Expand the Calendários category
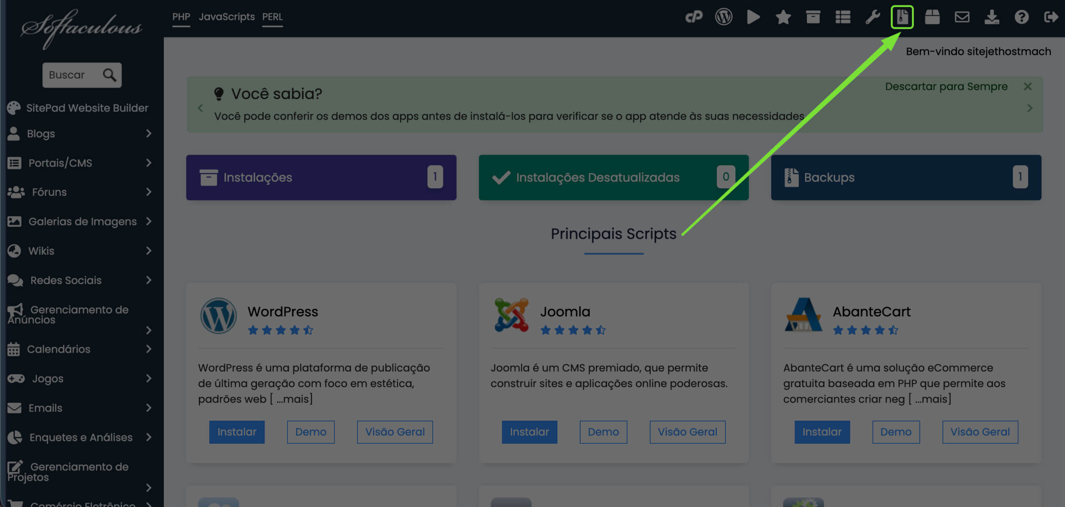Image resolution: width=1065 pixels, height=507 pixels. pyautogui.click(x=79, y=349)
